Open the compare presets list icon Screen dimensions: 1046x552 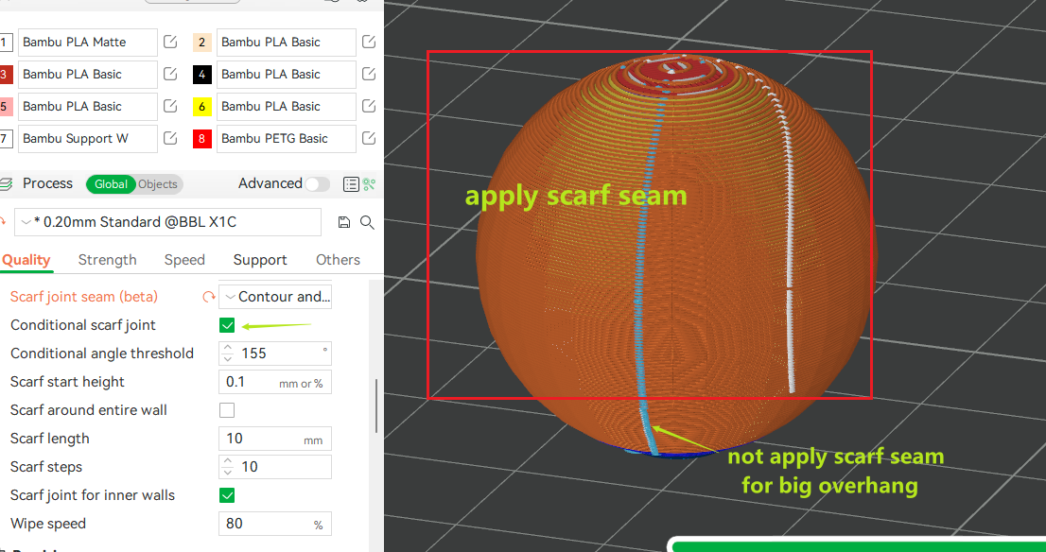[351, 184]
